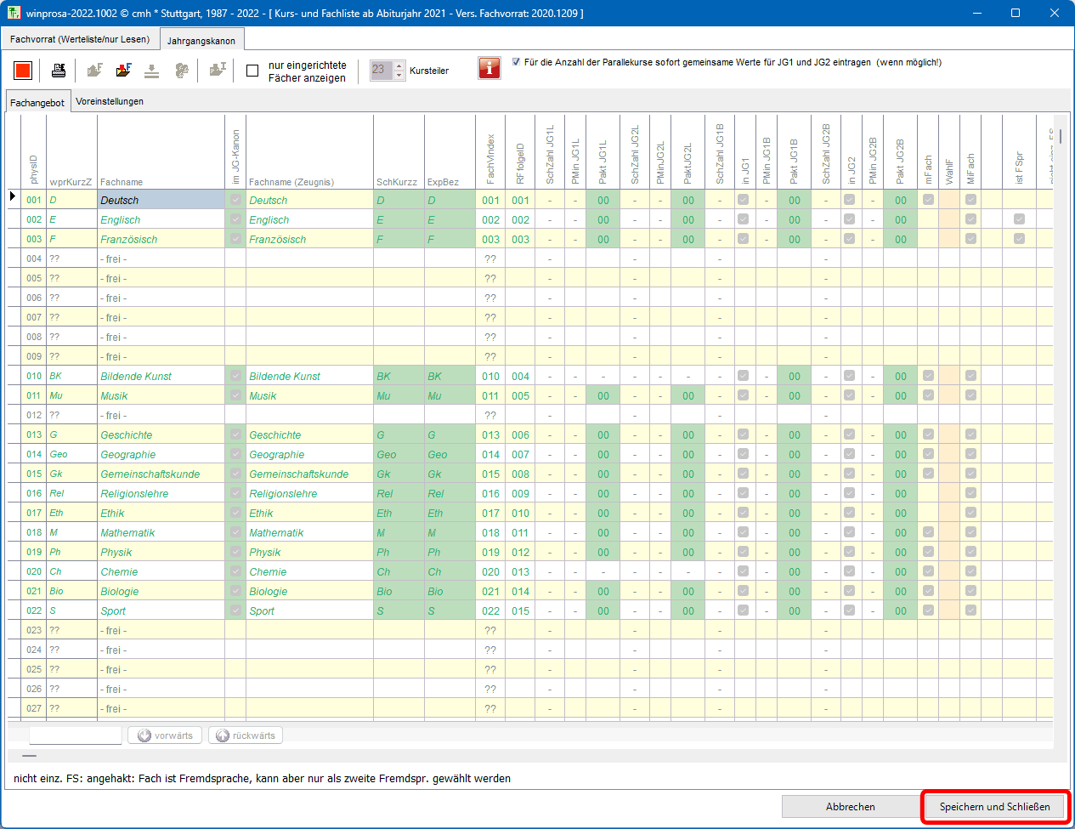
Task: Toggle 'im JG-Kanon' checkbox for Deutsch
Action: pyautogui.click(x=235, y=200)
